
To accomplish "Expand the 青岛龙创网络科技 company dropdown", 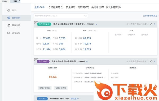I will [96, 24].
